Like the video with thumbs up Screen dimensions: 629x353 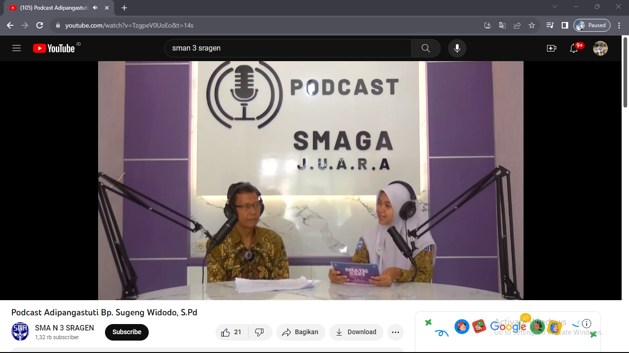click(x=231, y=332)
